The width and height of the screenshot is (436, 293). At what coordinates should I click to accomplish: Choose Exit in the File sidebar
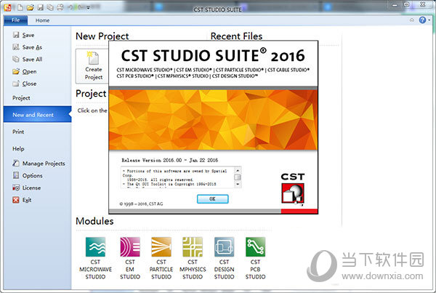coord(22,200)
